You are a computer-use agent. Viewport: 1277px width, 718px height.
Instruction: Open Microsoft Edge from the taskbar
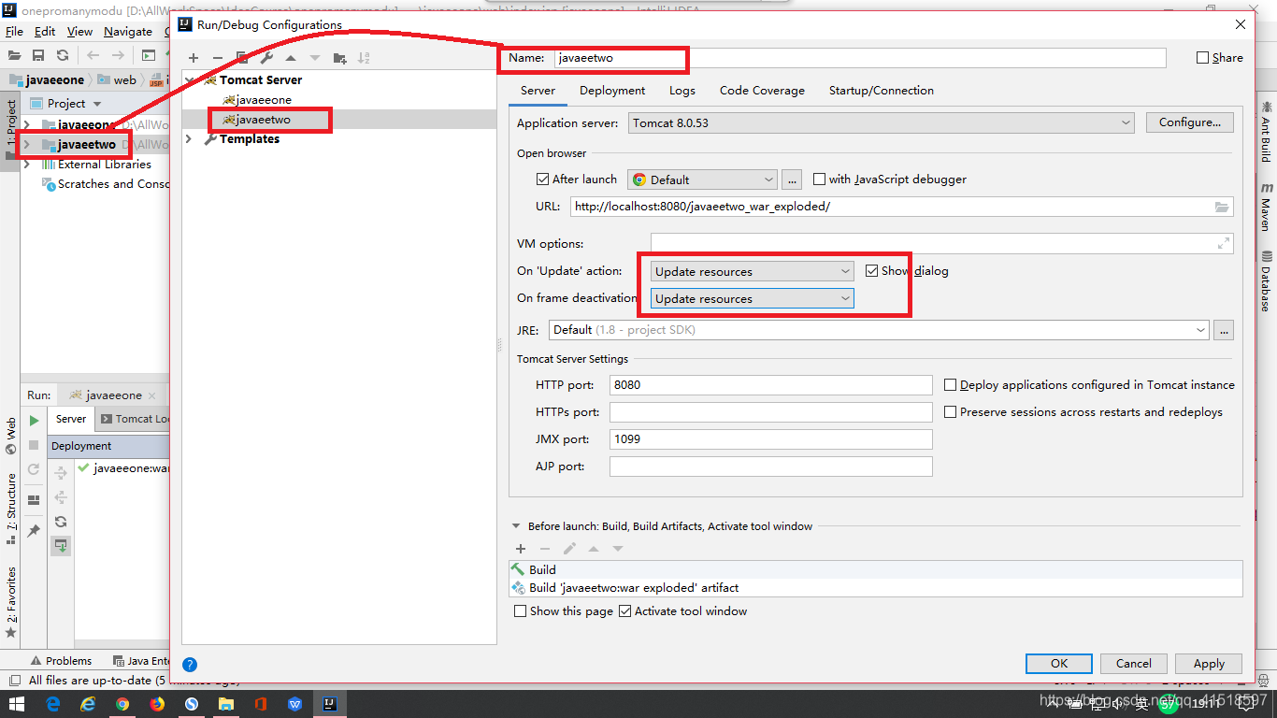53,704
